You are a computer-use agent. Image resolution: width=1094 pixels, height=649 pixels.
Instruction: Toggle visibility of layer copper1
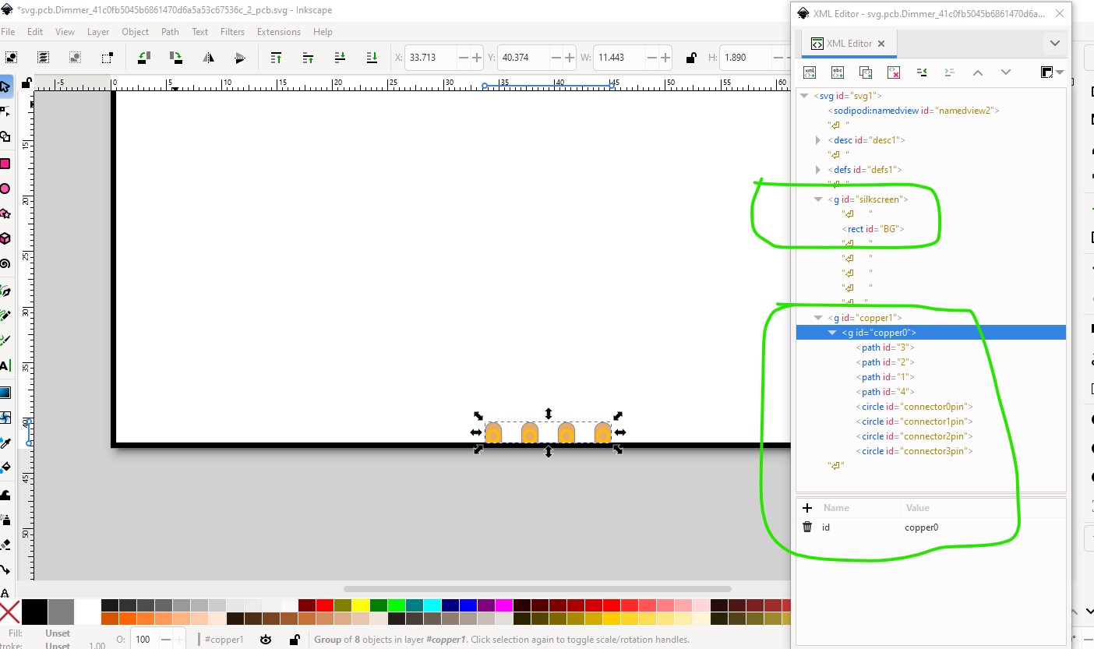tap(266, 640)
